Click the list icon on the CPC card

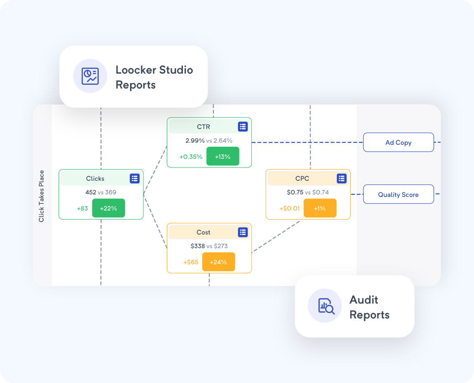click(341, 178)
